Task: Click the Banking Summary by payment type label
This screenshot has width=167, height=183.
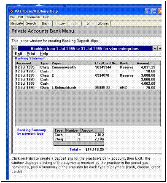Action: click(32, 132)
